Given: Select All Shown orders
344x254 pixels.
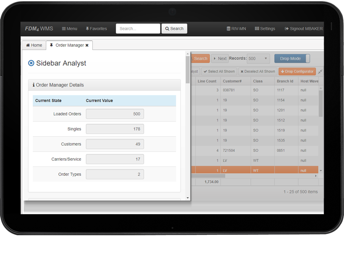Looking at the screenshot, I should [219, 72].
